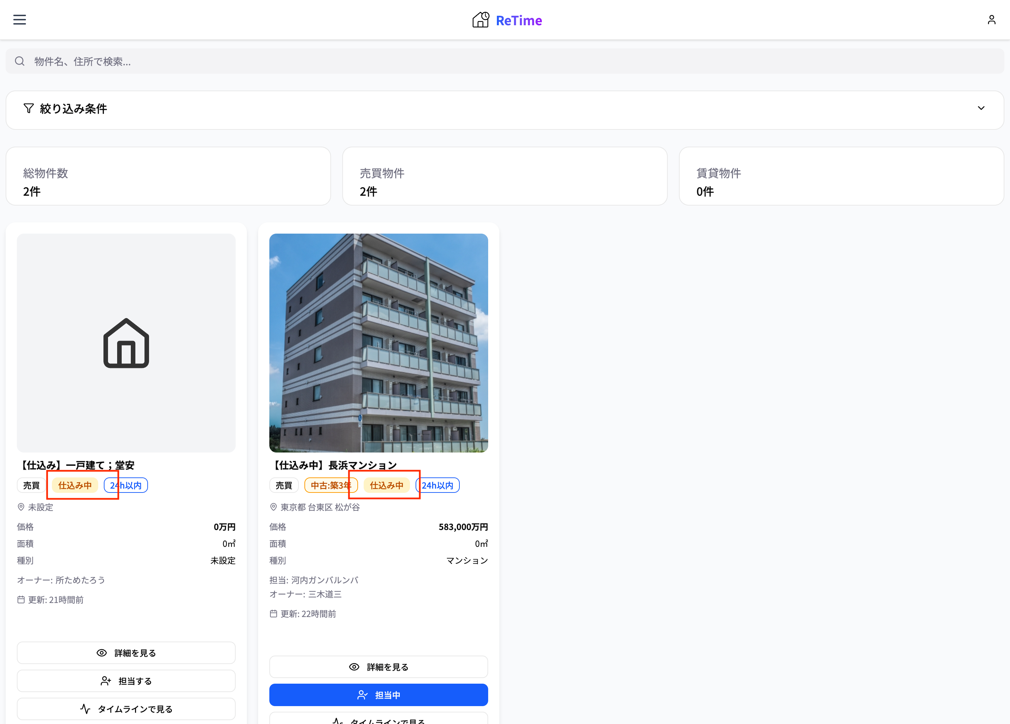
Task: Click 詳細を見る for 一戸建て property
Action: pos(126,653)
